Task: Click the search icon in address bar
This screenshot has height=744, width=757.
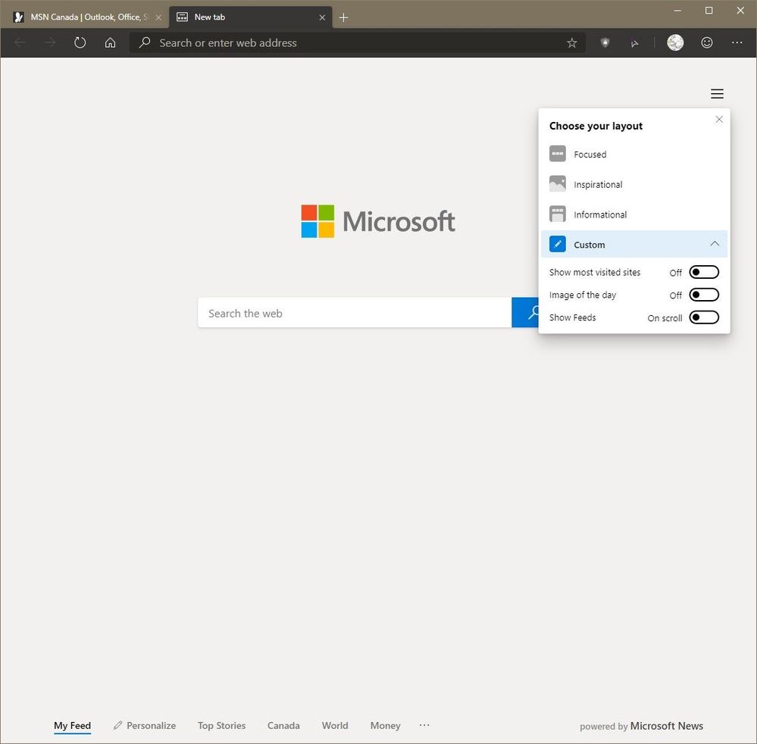Action: click(x=144, y=42)
